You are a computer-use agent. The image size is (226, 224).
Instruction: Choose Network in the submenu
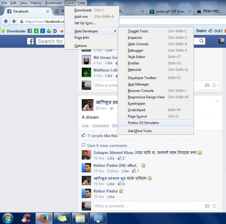[156, 70]
